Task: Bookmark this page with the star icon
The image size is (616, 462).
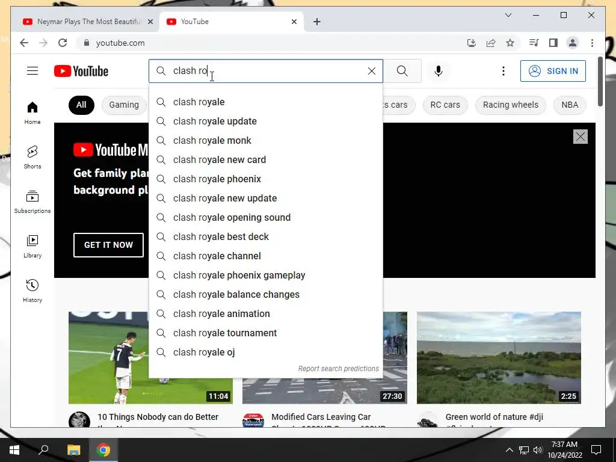Action: click(510, 43)
